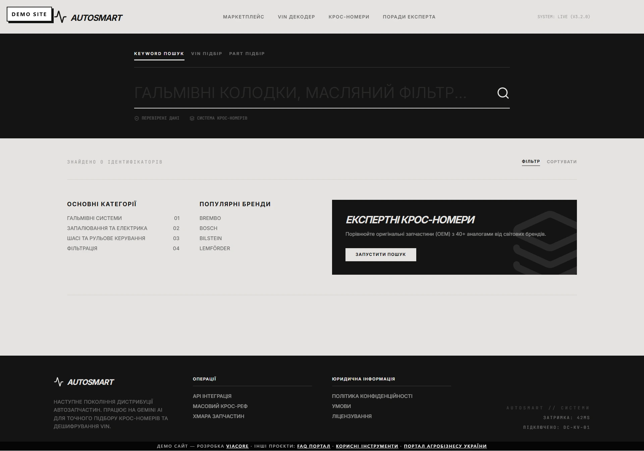Select the ФІЛЬТРАЦІЯ category
The width and height of the screenshot is (644, 451).
(x=123, y=249)
